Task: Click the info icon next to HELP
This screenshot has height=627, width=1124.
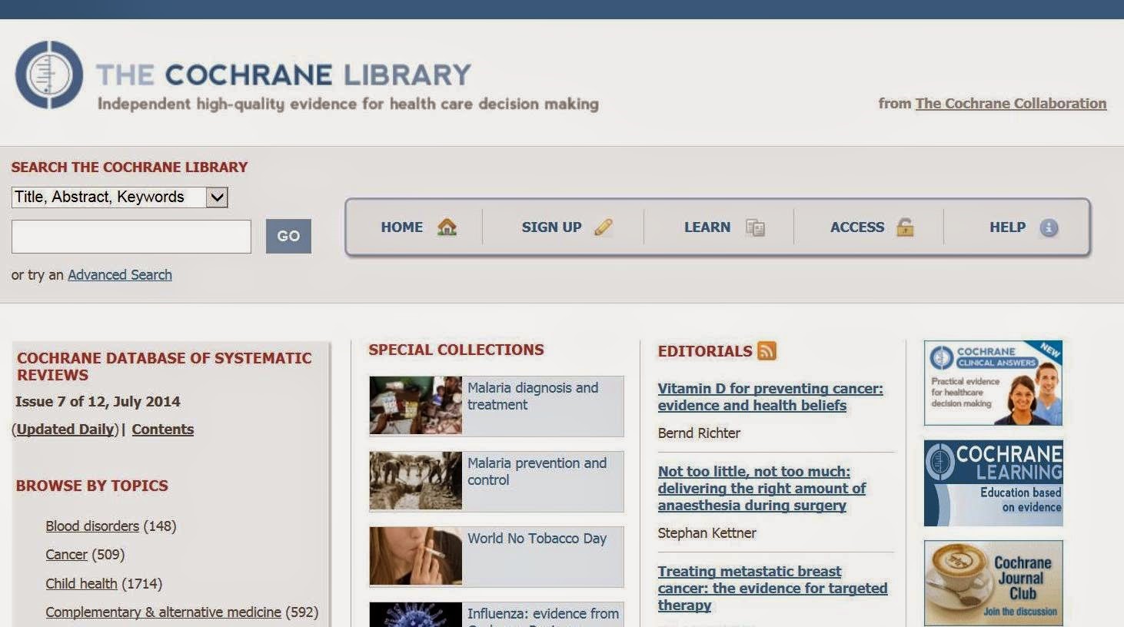Action: [1049, 227]
